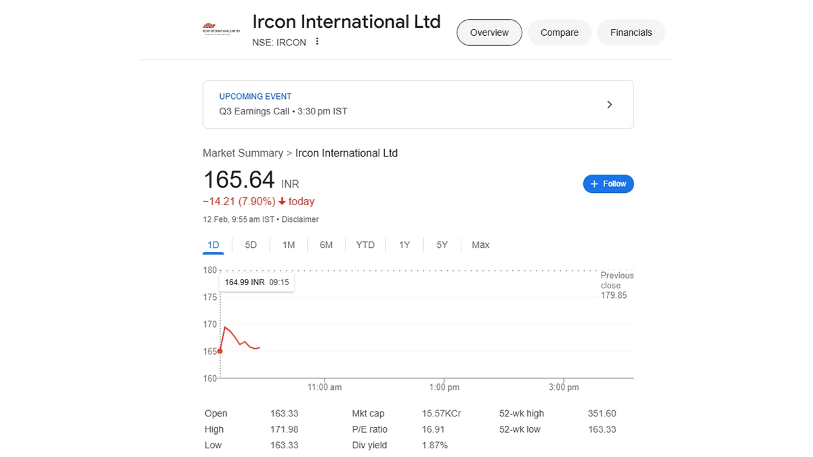The height and width of the screenshot is (457, 813).
Task: Expand the upcoming Q3 Earnings Call event
Action: point(609,104)
